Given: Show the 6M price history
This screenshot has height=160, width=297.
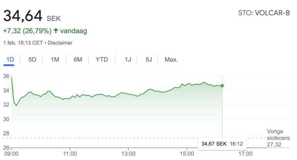Looking at the screenshot, I should 78,60.
